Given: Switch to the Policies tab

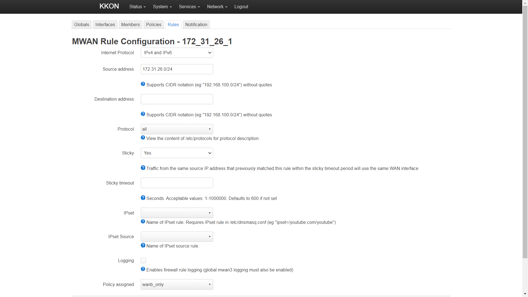Looking at the screenshot, I should [x=154, y=25].
